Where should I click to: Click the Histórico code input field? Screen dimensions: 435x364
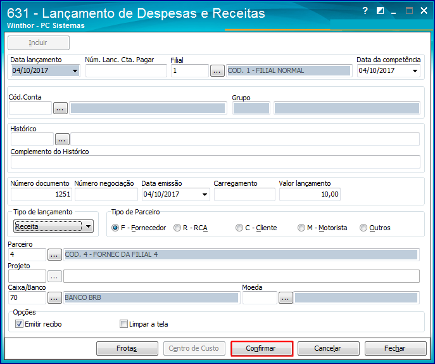pyautogui.click(x=32, y=140)
